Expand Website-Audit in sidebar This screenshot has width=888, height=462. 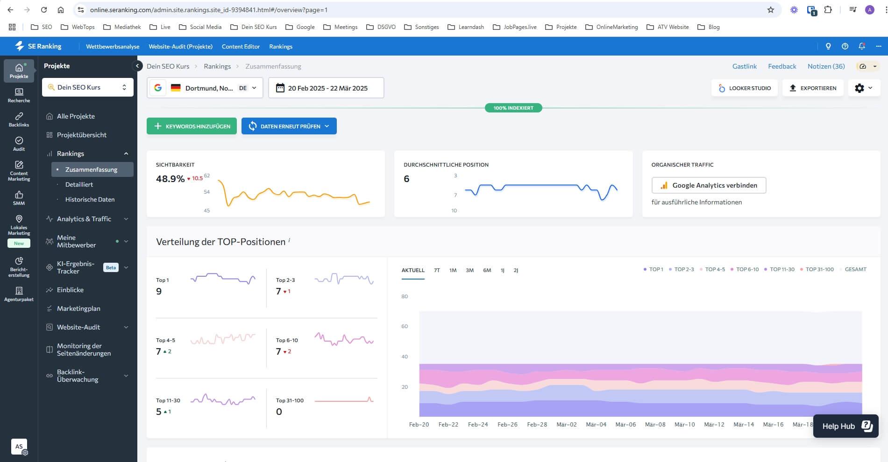coord(126,327)
